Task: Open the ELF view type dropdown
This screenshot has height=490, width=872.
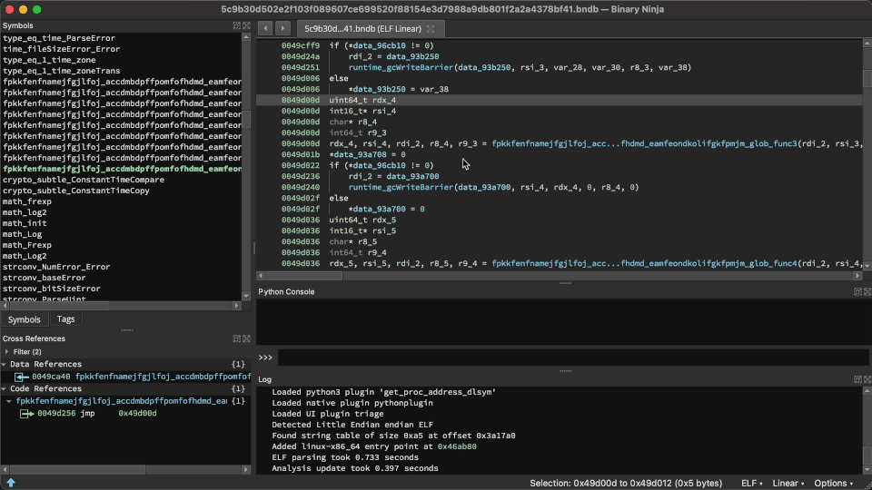Action: point(751,483)
